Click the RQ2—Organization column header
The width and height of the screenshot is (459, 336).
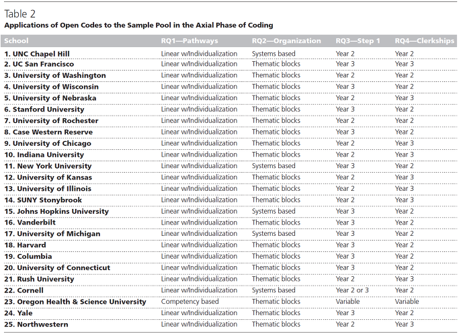[286, 41]
